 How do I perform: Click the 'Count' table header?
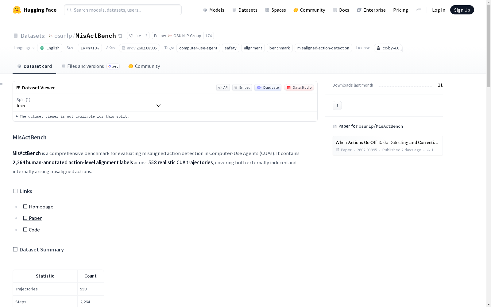pos(91,276)
